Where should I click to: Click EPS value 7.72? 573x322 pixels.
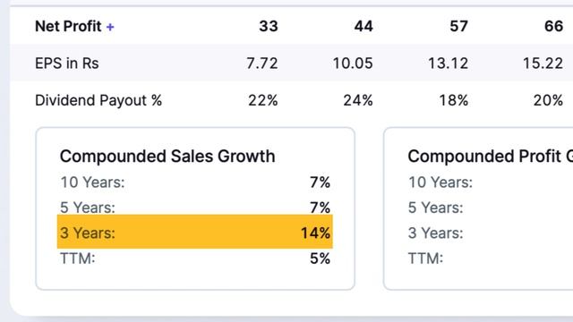tap(262, 64)
